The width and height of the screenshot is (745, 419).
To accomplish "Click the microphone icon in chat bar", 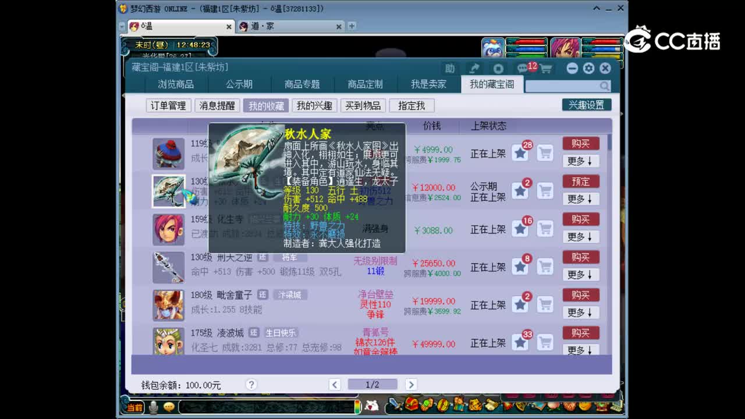I will [x=153, y=407].
